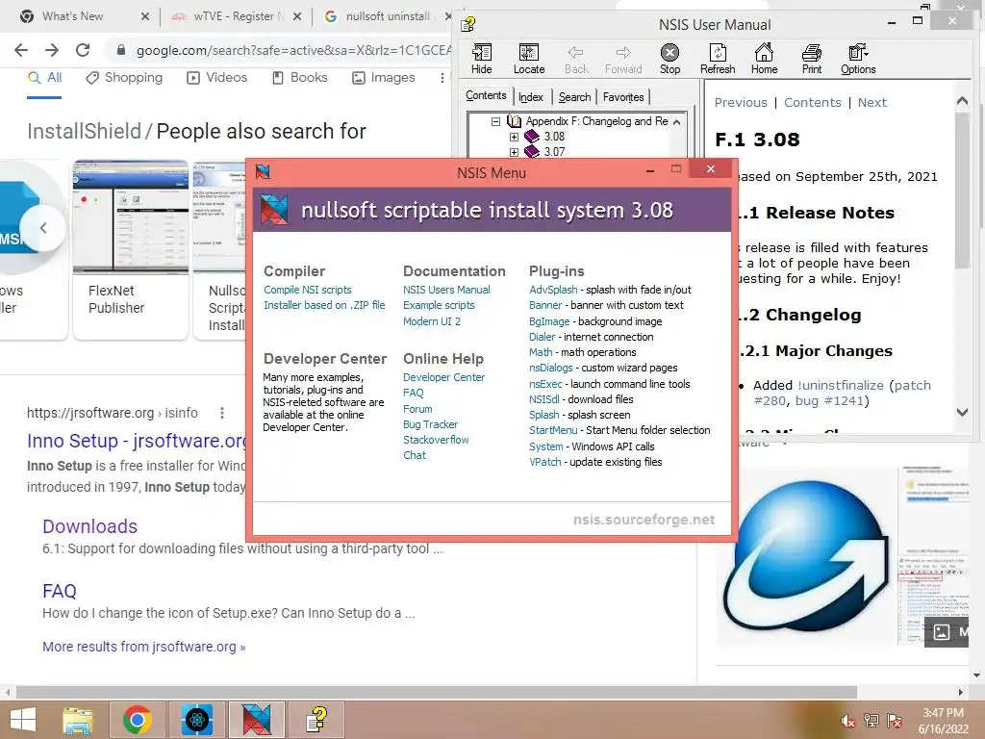985x739 pixels.
Task: Click Compile NSI scripts link
Action: pyautogui.click(x=307, y=290)
